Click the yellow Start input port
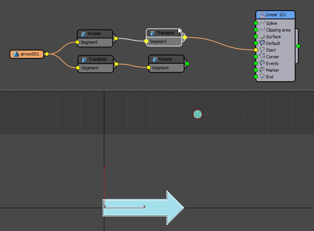The height and width of the screenshot is (231, 314). click(256, 50)
